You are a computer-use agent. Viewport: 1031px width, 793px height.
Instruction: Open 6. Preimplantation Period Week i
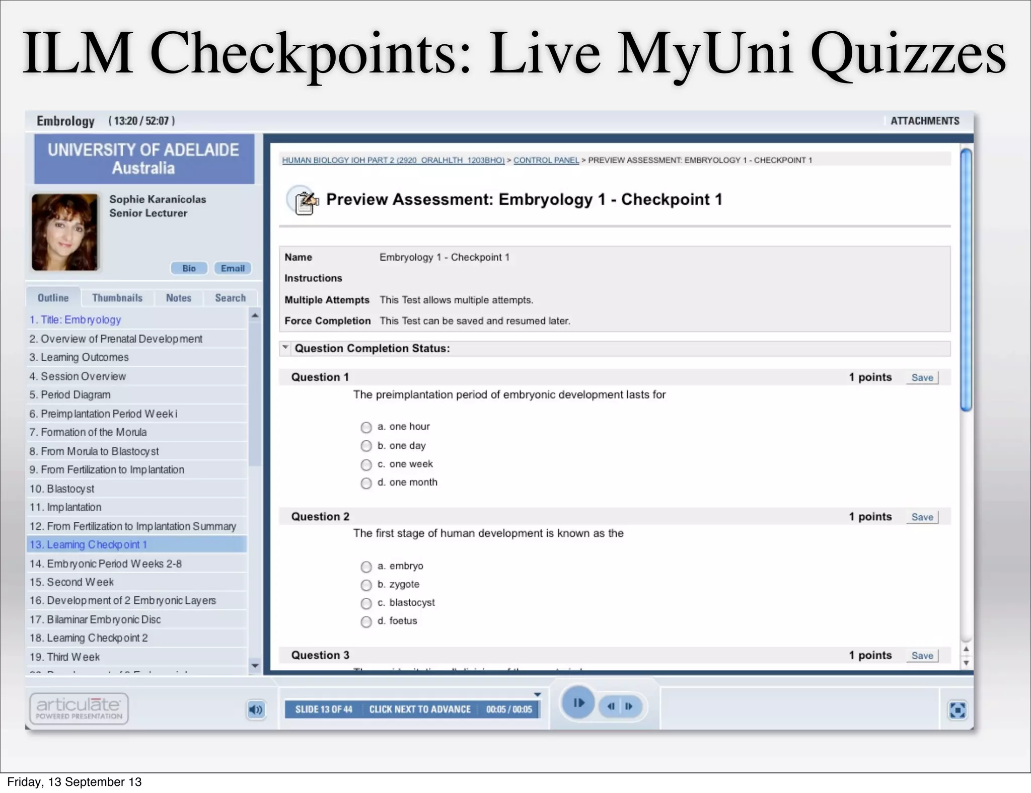click(x=137, y=414)
